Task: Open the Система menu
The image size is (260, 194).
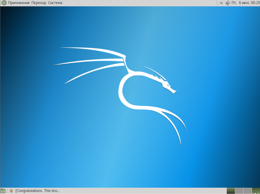Action: pos(55,3)
